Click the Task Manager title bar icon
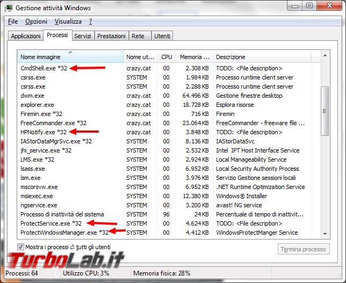Screen dimensions: 346x283 [x=9, y=8]
